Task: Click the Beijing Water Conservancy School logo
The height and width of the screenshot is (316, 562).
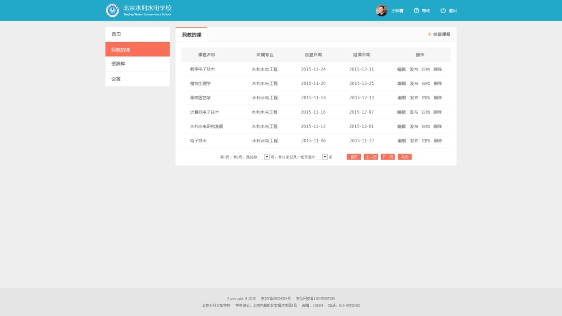Action: tap(112, 11)
